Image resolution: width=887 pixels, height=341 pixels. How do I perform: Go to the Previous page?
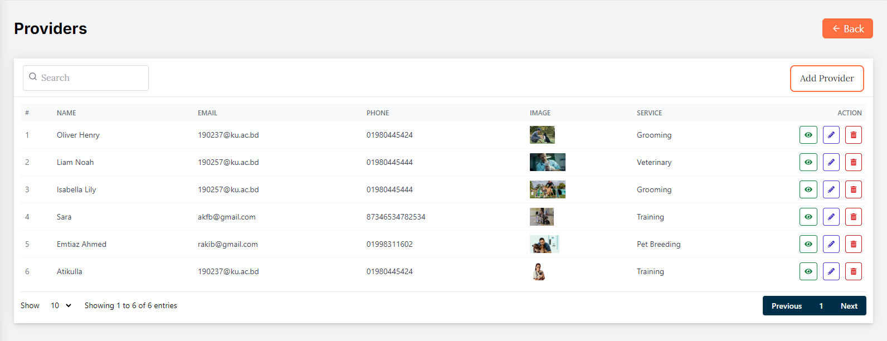tap(786, 306)
